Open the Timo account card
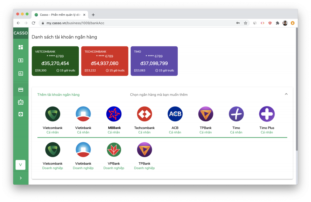 point(154,61)
